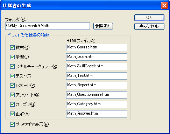
Task: Click the フォルダ path input field
Action: click(48, 26)
